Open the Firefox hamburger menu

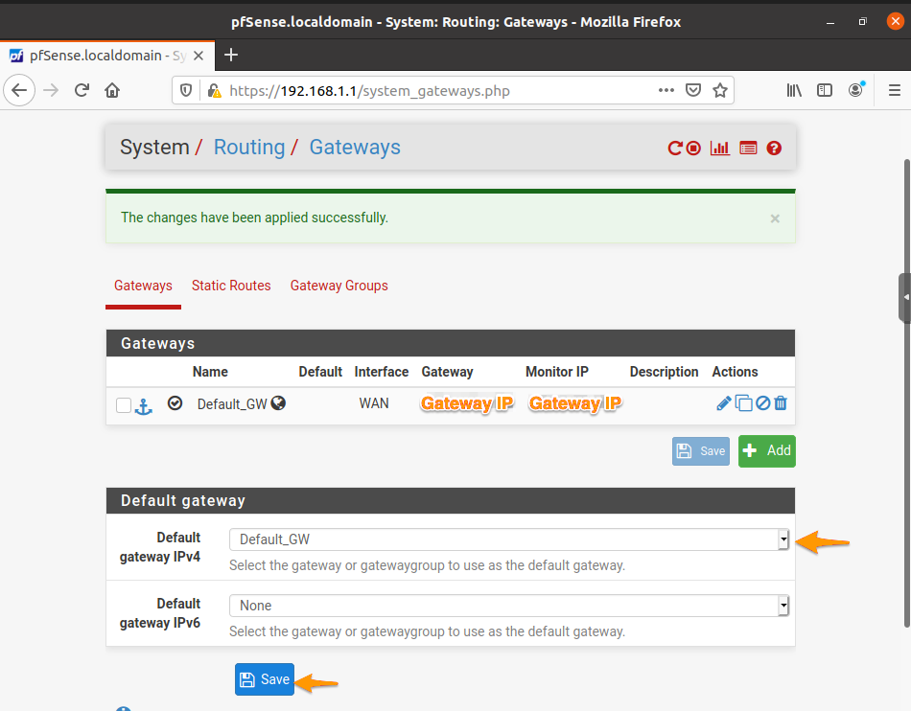tap(894, 89)
